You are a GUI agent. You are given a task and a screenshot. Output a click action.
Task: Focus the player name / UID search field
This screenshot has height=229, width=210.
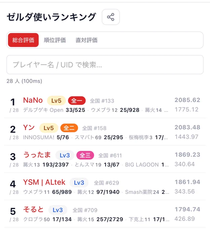point(105,65)
